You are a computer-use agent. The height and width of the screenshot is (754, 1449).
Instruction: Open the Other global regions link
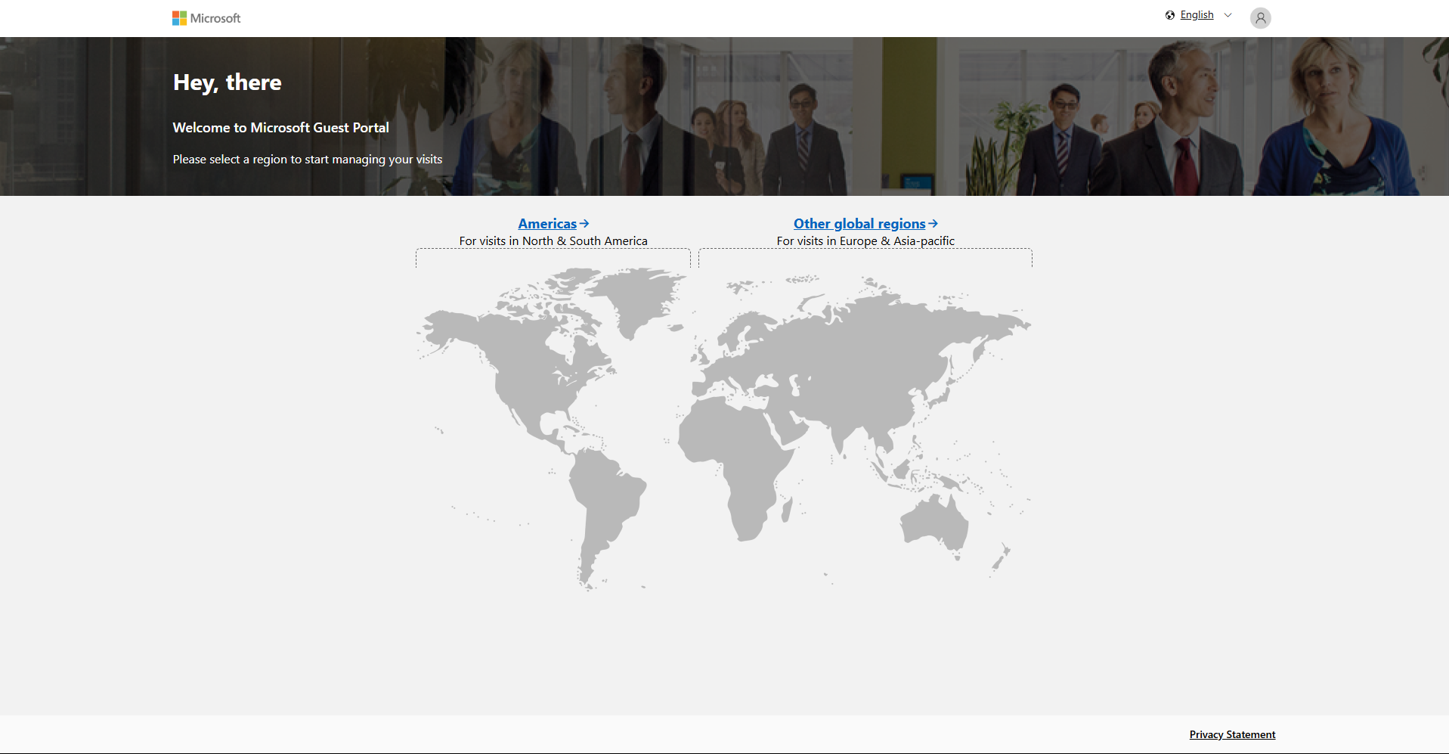(859, 224)
